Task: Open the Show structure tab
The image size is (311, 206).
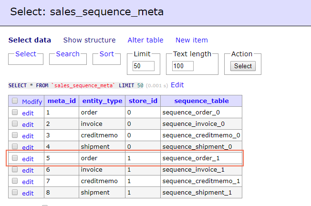Action: [89, 40]
